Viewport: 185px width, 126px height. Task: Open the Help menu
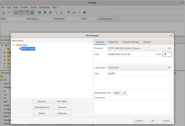coord(54,7)
